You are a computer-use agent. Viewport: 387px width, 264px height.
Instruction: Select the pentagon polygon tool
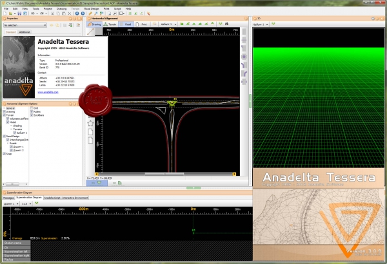coord(90,123)
